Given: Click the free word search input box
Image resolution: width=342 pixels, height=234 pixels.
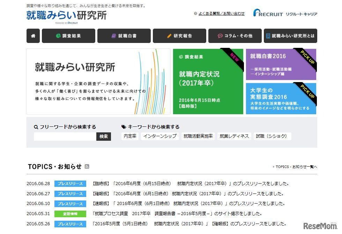Looking at the screenshot, I should [x=65, y=137].
